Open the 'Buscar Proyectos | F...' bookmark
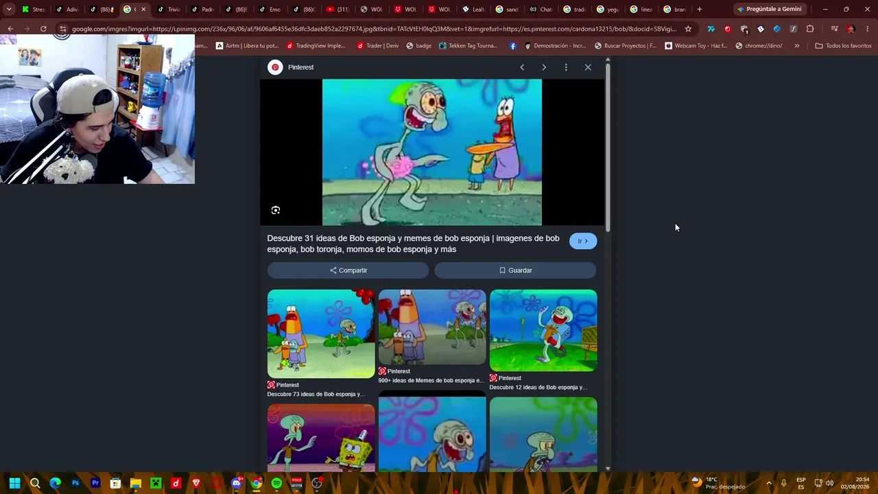Viewport: 878px width, 494px height. [626, 46]
